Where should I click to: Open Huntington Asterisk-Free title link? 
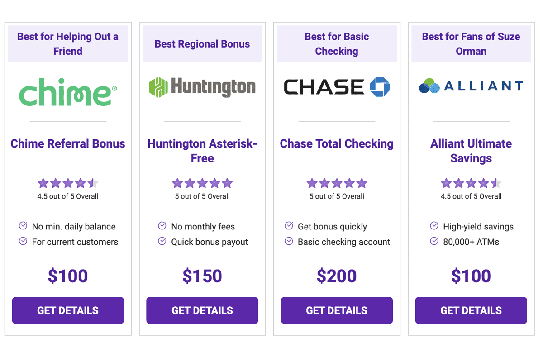202,151
